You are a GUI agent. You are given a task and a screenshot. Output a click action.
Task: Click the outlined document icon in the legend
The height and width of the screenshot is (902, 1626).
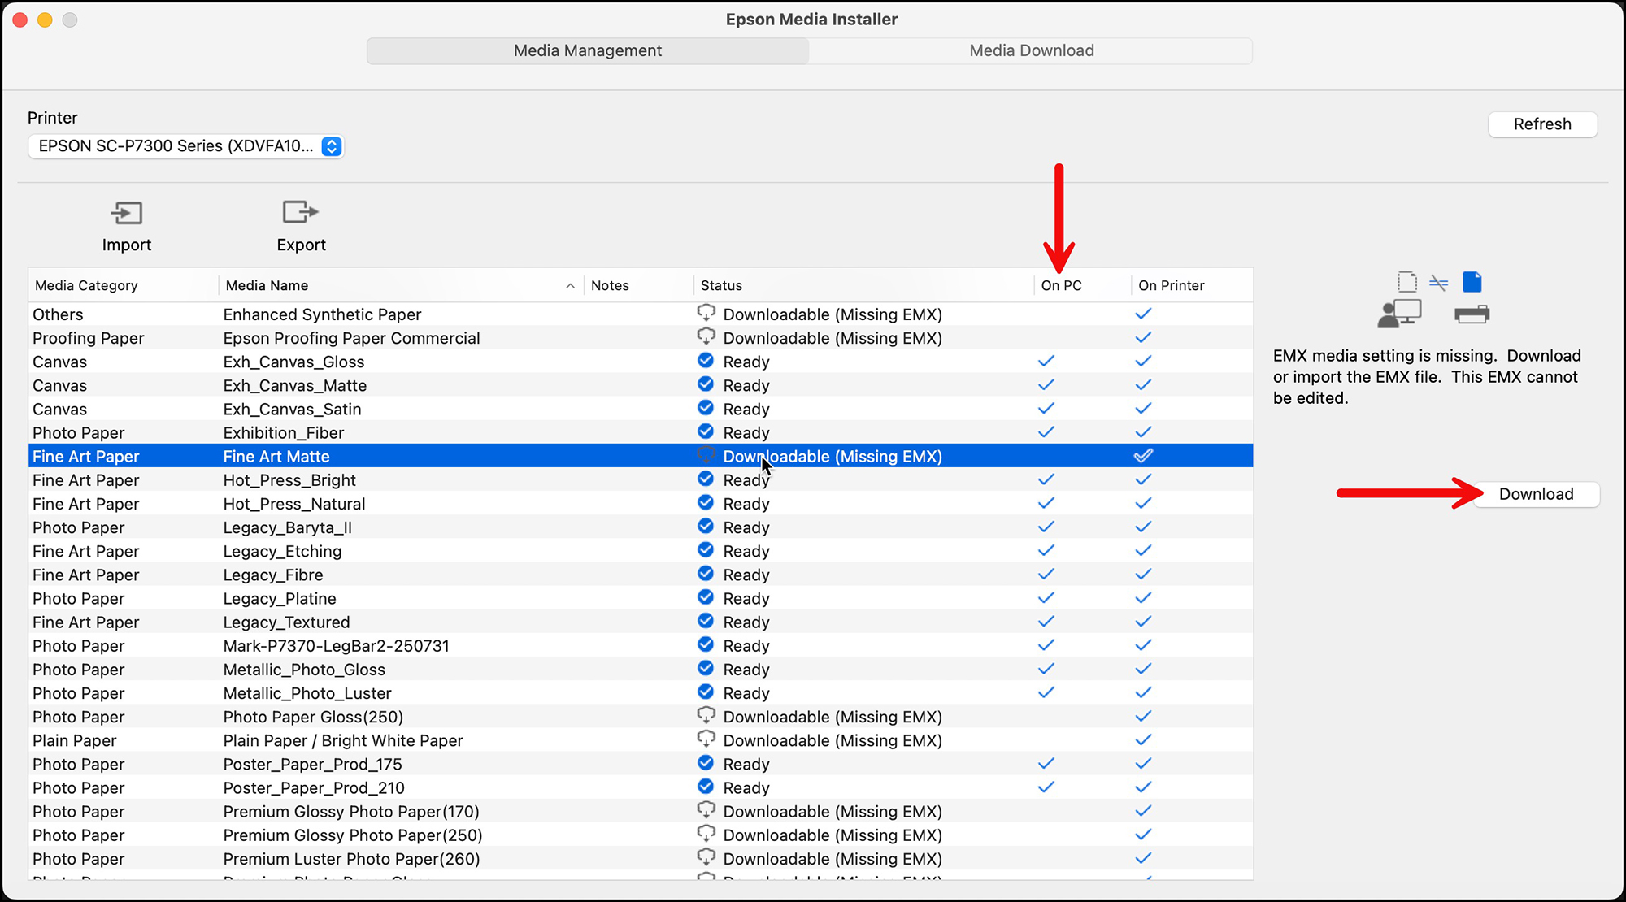click(1407, 282)
